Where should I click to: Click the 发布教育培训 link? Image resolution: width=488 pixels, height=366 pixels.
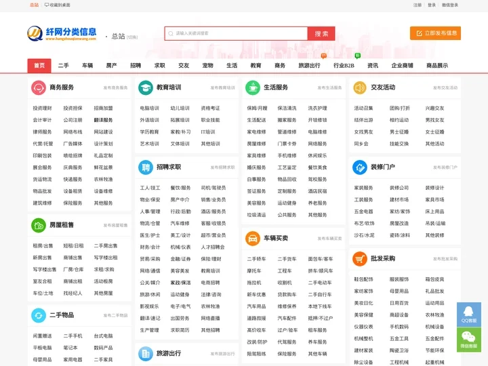click(222, 88)
